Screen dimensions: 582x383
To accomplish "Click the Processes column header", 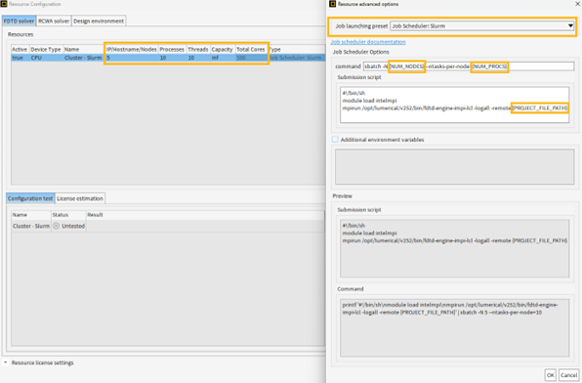I will point(172,50).
